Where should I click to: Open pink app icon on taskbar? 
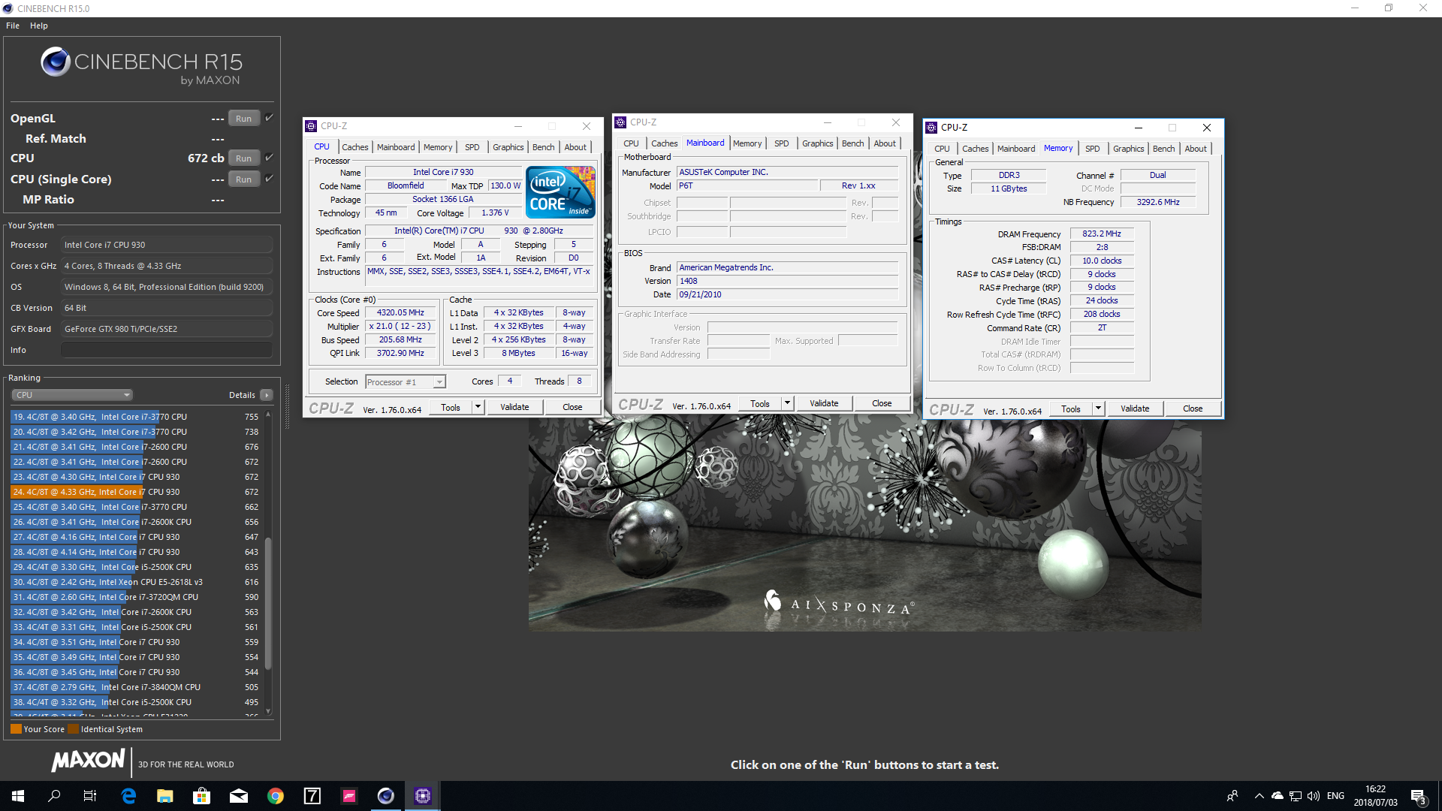pos(349,796)
